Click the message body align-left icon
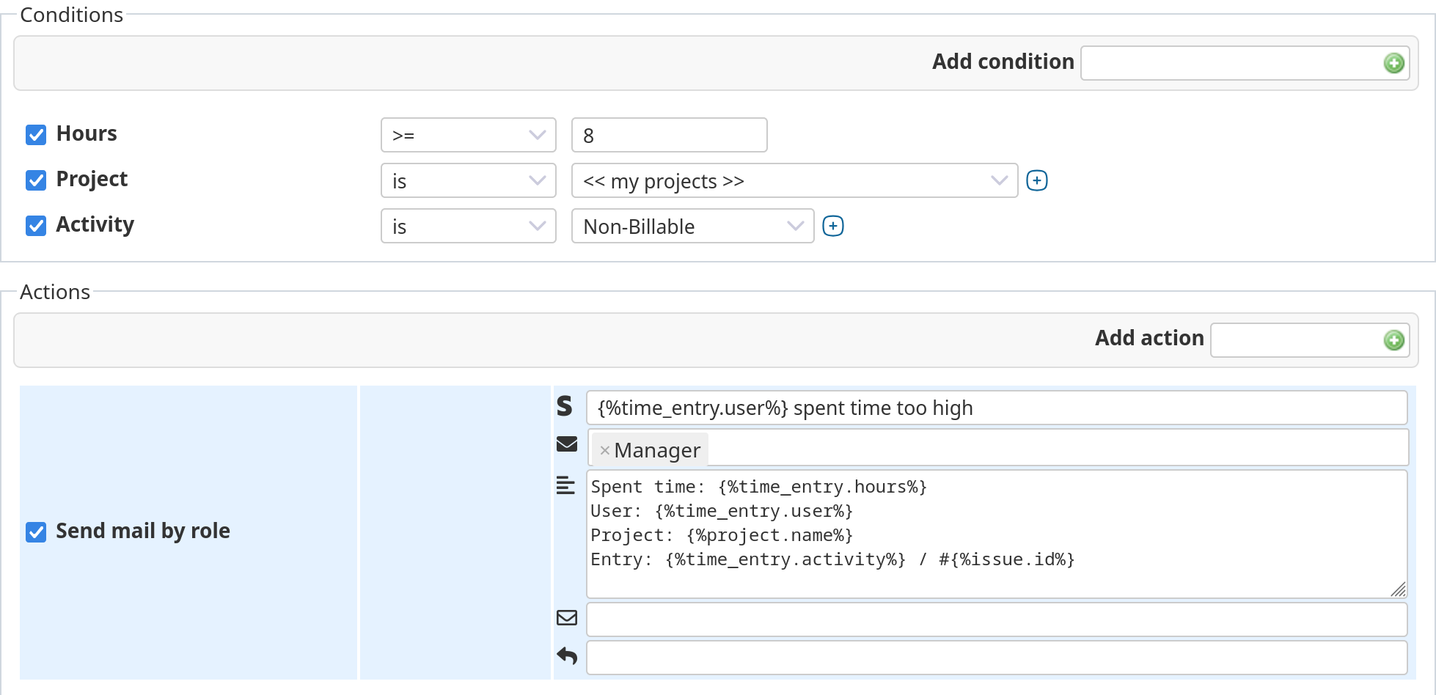Image resolution: width=1436 pixels, height=695 pixels. (565, 485)
